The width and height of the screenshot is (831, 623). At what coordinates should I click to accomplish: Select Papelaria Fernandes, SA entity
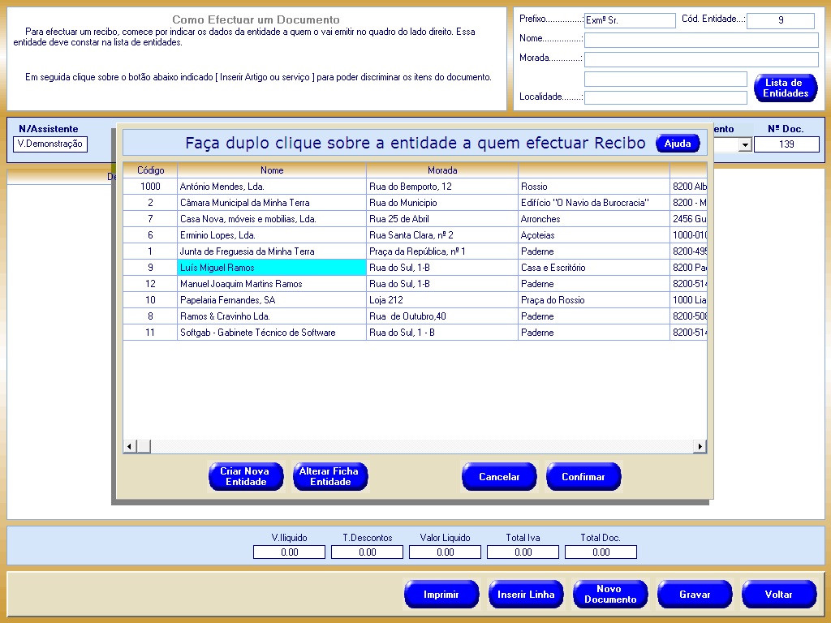[x=272, y=300]
